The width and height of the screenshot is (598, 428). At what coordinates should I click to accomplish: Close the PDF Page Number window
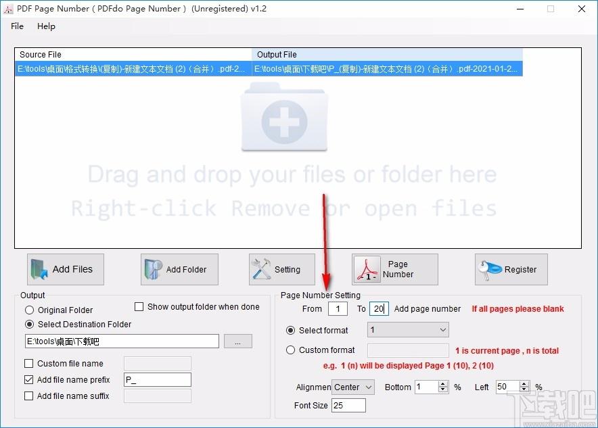coord(582,9)
